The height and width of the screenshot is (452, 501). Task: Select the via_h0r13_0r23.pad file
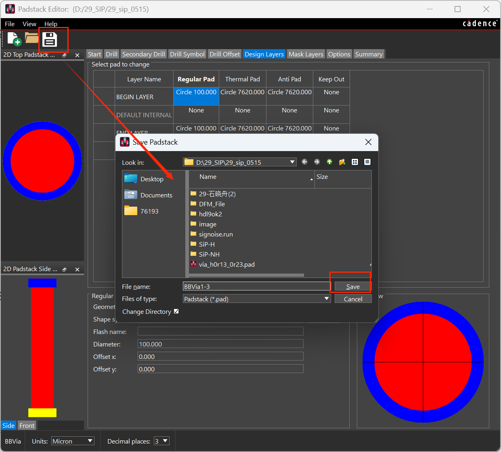[226, 264]
